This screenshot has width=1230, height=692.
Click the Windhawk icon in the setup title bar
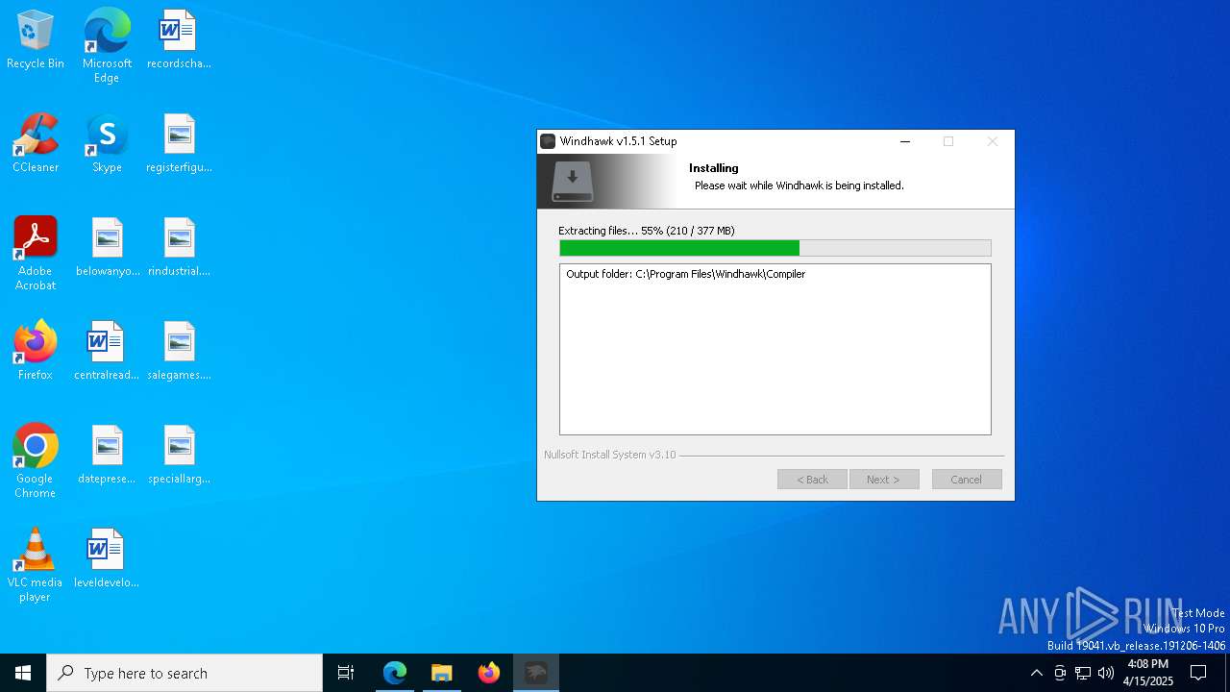point(548,141)
